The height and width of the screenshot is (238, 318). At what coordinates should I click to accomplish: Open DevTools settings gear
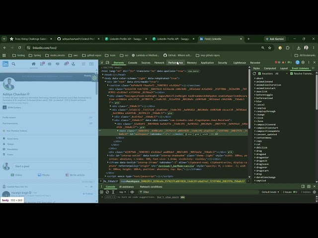click(x=303, y=62)
